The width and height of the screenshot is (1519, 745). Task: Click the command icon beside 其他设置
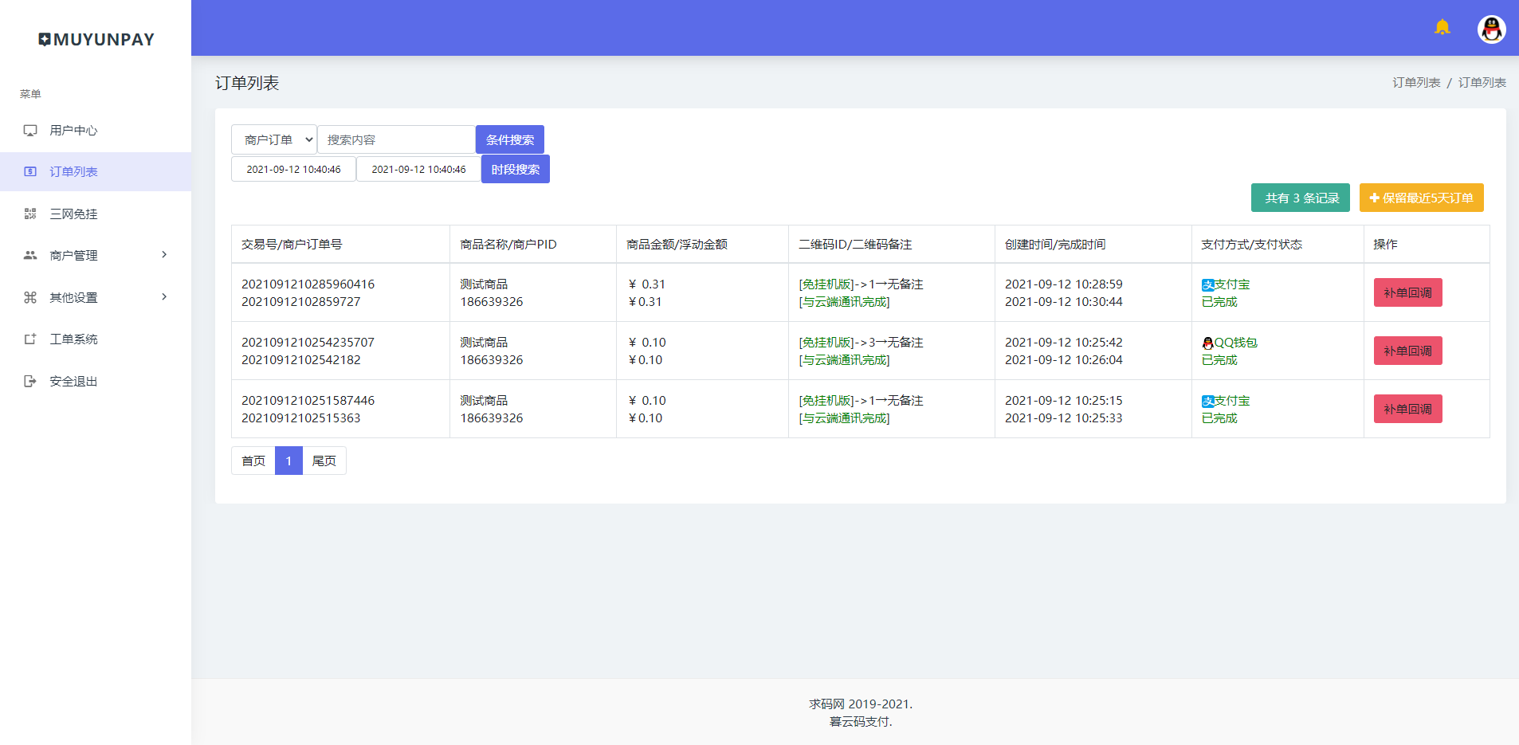pos(30,297)
